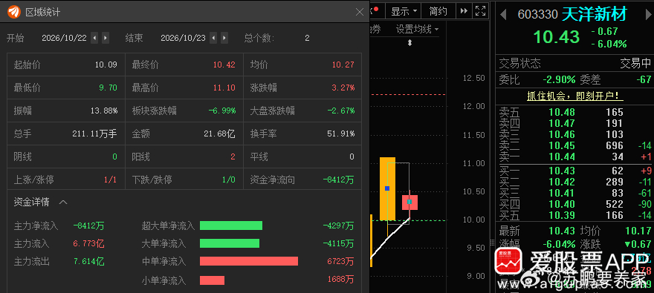Click the vertical resize arrow icon under 设置均线

(409, 42)
